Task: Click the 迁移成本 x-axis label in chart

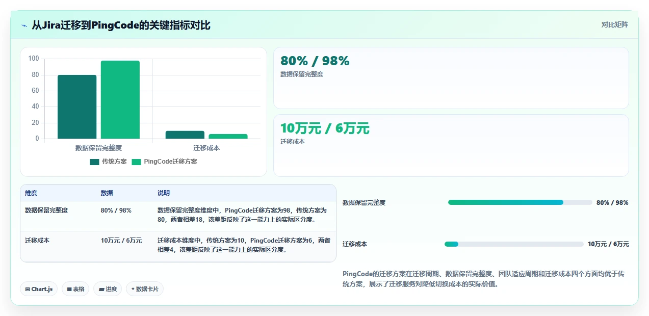Action: pyautogui.click(x=206, y=148)
